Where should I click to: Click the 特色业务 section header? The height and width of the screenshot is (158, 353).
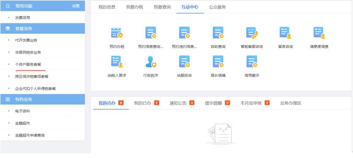(43, 99)
